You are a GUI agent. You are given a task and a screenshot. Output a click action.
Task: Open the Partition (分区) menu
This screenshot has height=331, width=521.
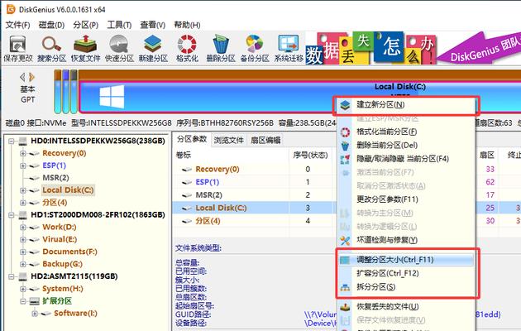pos(86,25)
